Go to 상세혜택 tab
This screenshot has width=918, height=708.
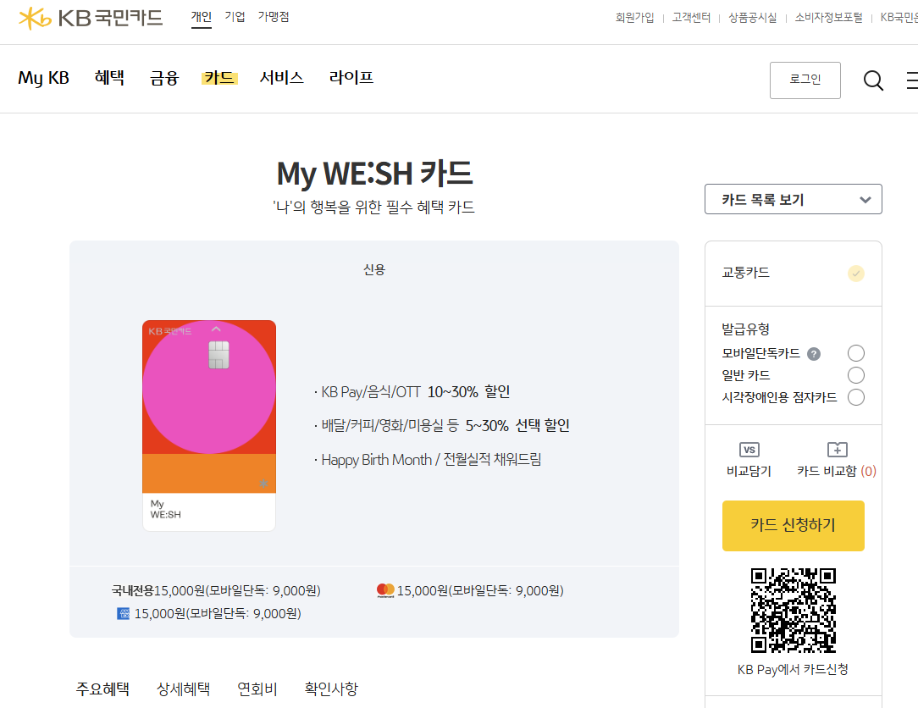183,689
